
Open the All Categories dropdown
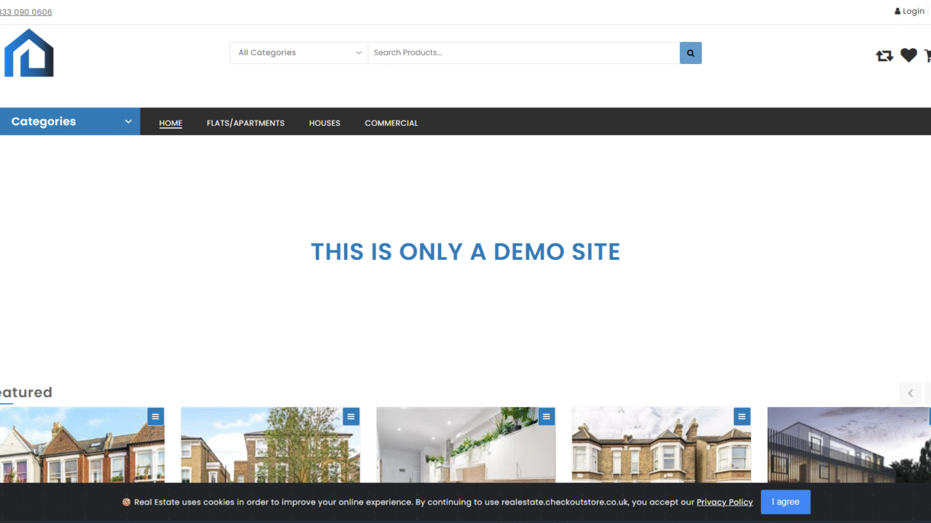(299, 53)
